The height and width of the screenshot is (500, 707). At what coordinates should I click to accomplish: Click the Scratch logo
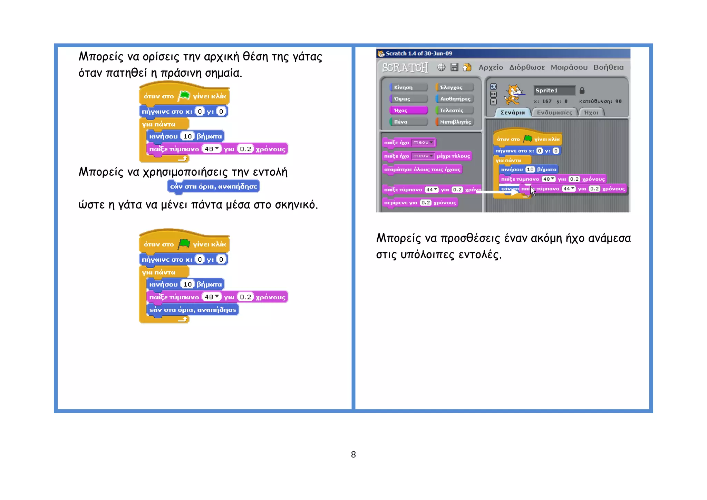405,67
